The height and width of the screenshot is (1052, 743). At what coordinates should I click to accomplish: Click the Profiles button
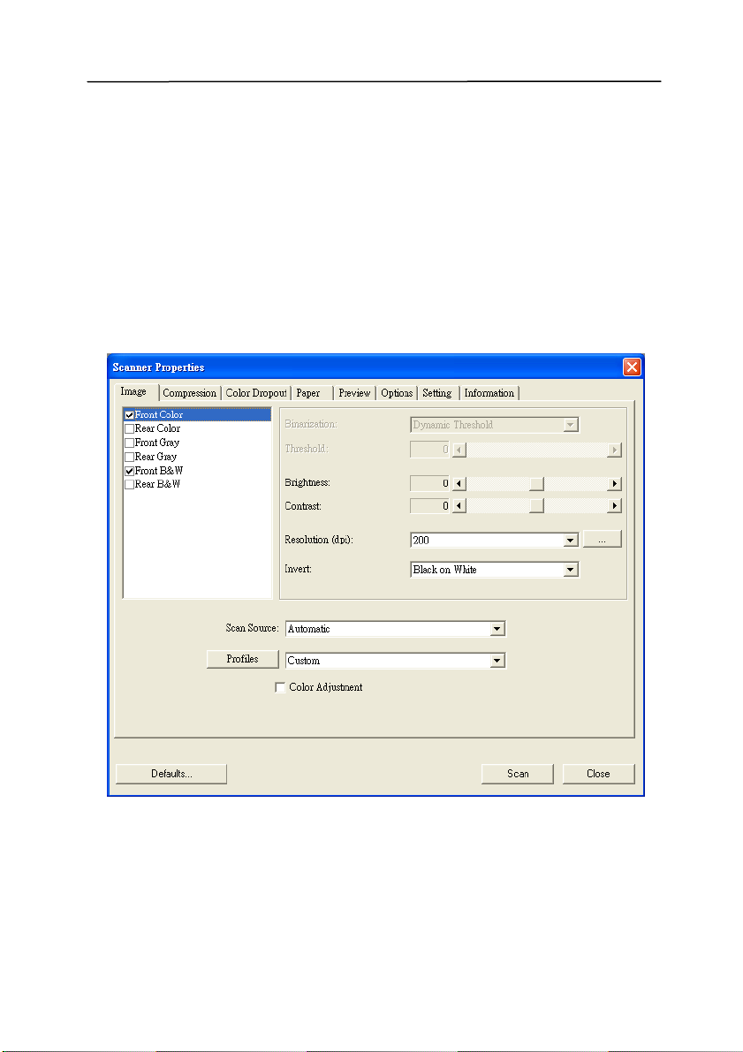(x=242, y=660)
